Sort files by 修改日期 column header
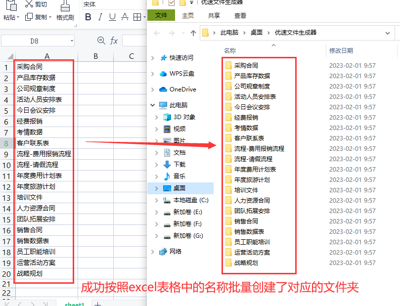 coord(341,51)
